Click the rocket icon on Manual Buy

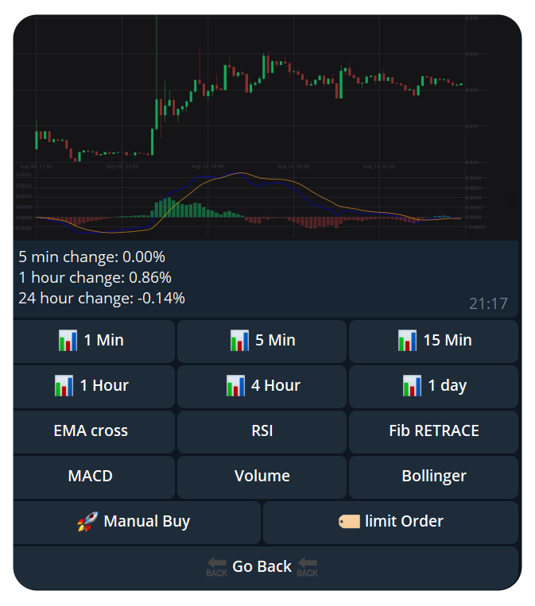click(x=87, y=522)
